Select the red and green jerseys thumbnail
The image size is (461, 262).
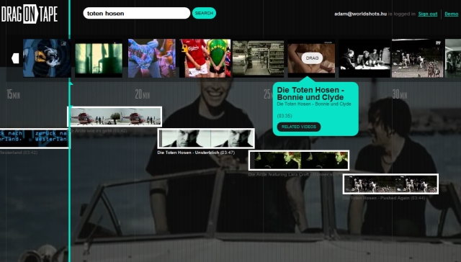205,58
